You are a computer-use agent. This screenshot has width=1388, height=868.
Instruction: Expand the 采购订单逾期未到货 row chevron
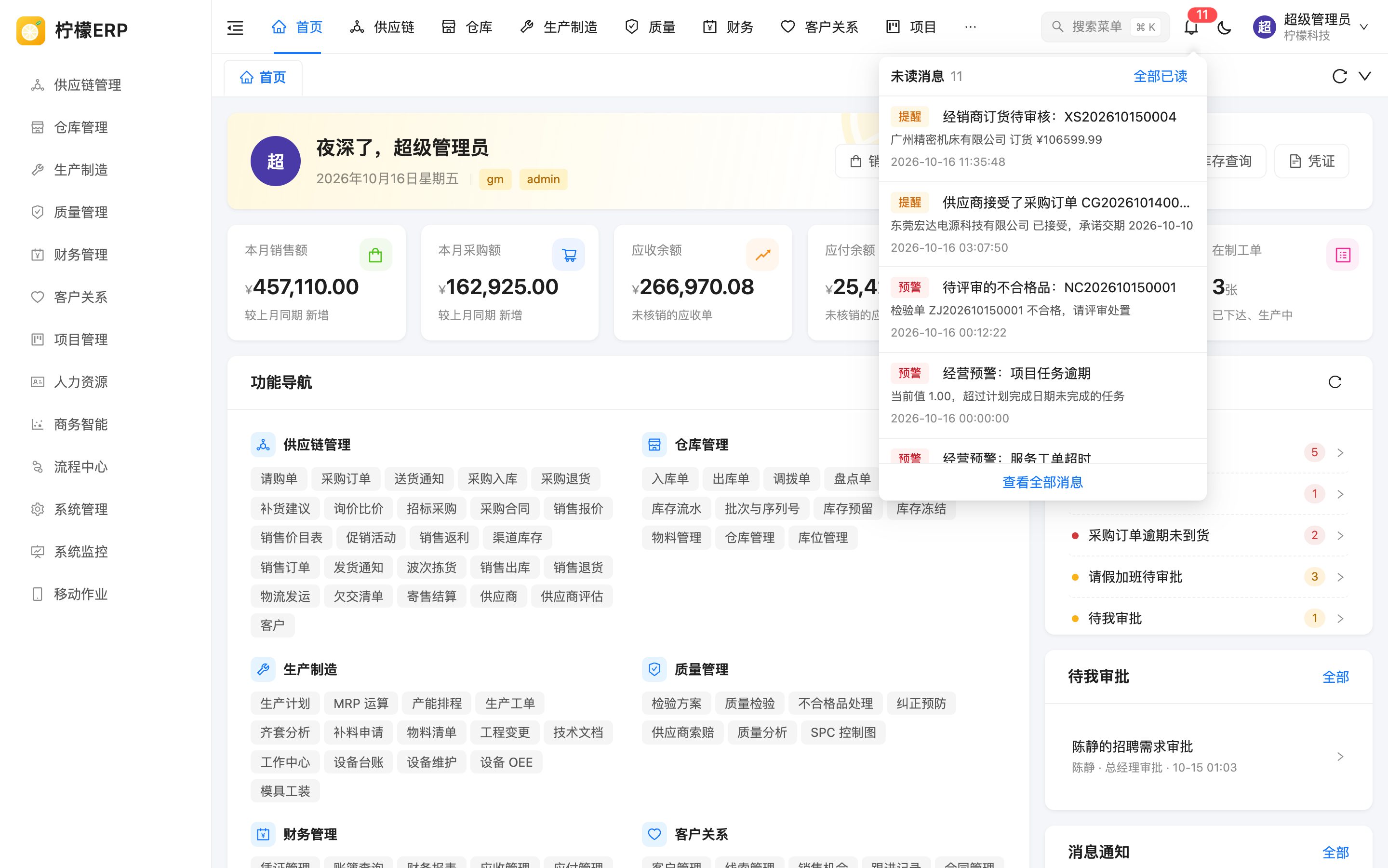pyautogui.click(x=1340, y=536)
